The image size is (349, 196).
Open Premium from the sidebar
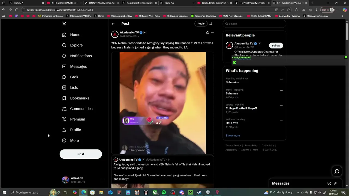point(74,119)
